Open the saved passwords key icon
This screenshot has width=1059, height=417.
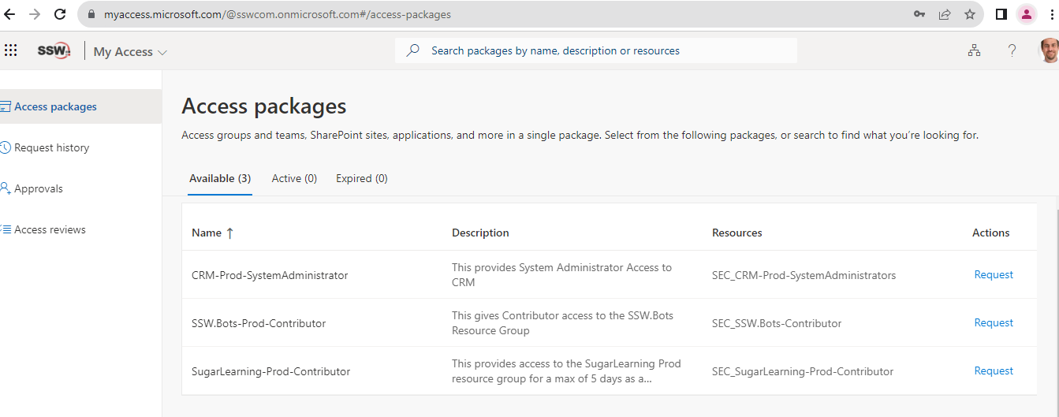coord(919,14)
